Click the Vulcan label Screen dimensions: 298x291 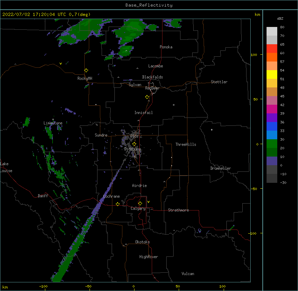pos(188,274)
